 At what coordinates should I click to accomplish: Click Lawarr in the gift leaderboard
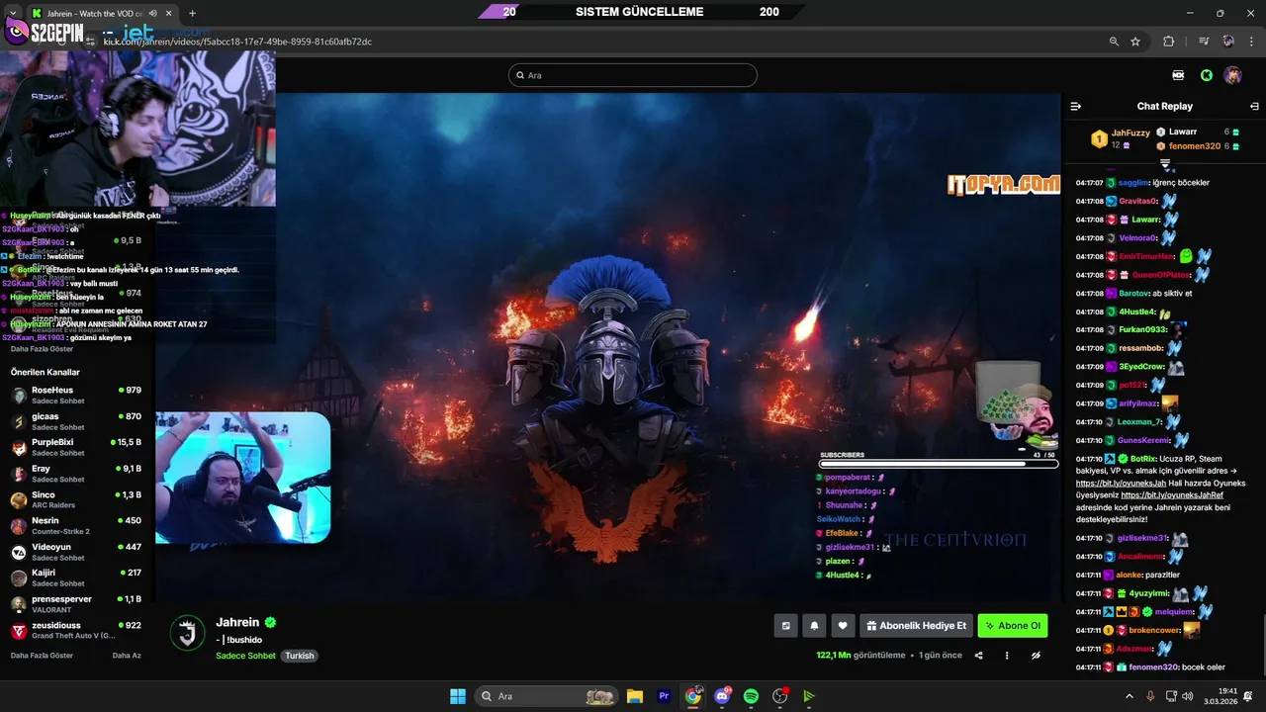point(1183,132)
